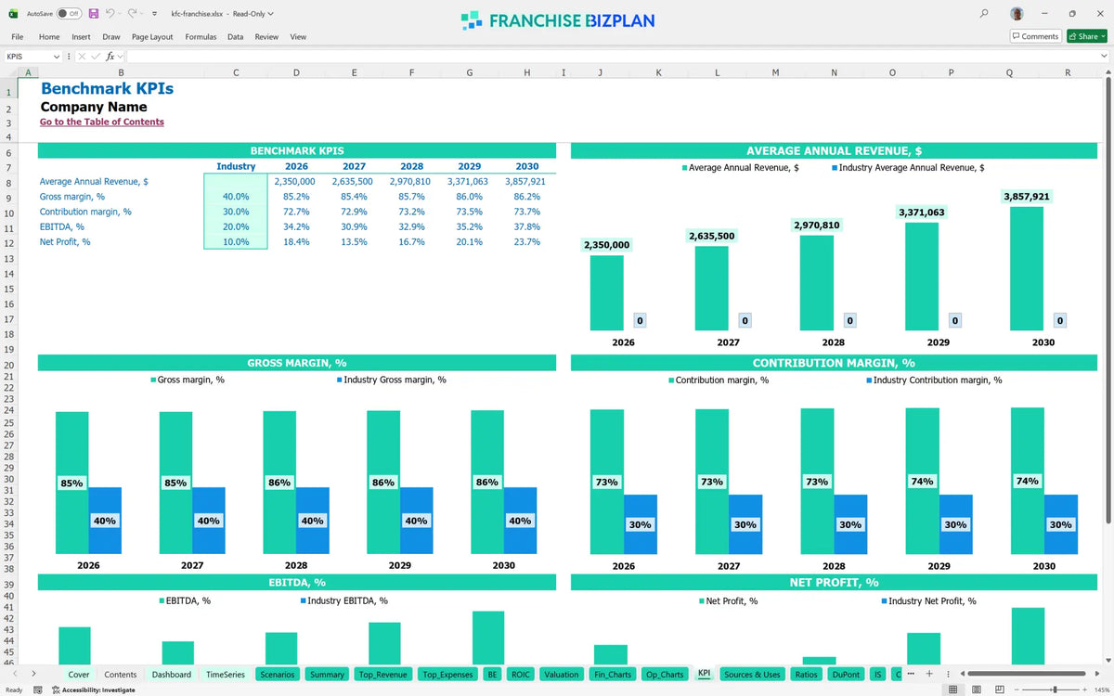Click the Redo arrow icon
This screenshot has height=696, width=1114.
(x=133, y=14)
